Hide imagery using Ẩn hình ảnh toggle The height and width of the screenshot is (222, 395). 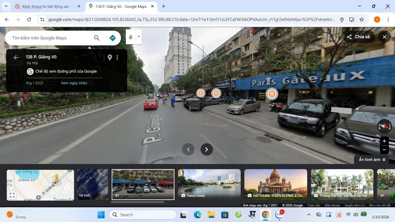(x=372, y=160)
